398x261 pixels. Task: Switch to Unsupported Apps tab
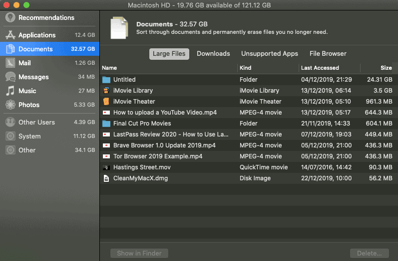point(270,54)
